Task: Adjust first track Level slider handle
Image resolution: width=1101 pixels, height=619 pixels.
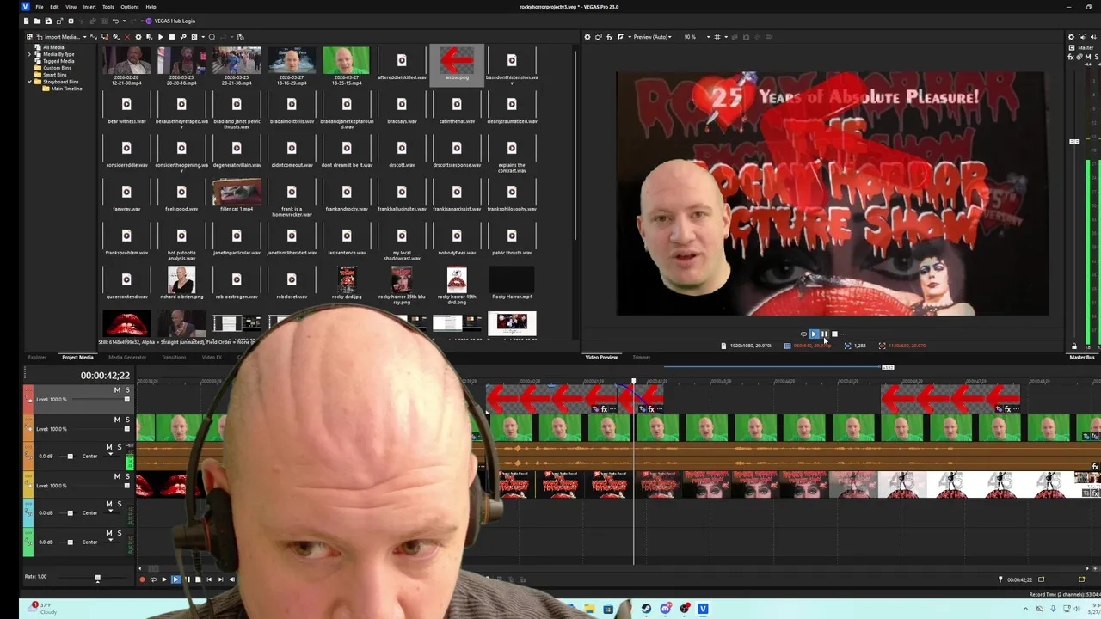Action: (x=127, y=400)
